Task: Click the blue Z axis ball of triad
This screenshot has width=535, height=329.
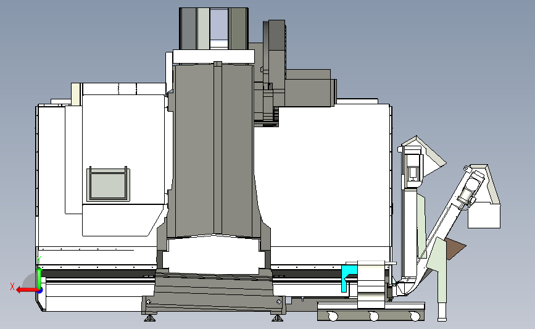Action: tap(40, 291)
